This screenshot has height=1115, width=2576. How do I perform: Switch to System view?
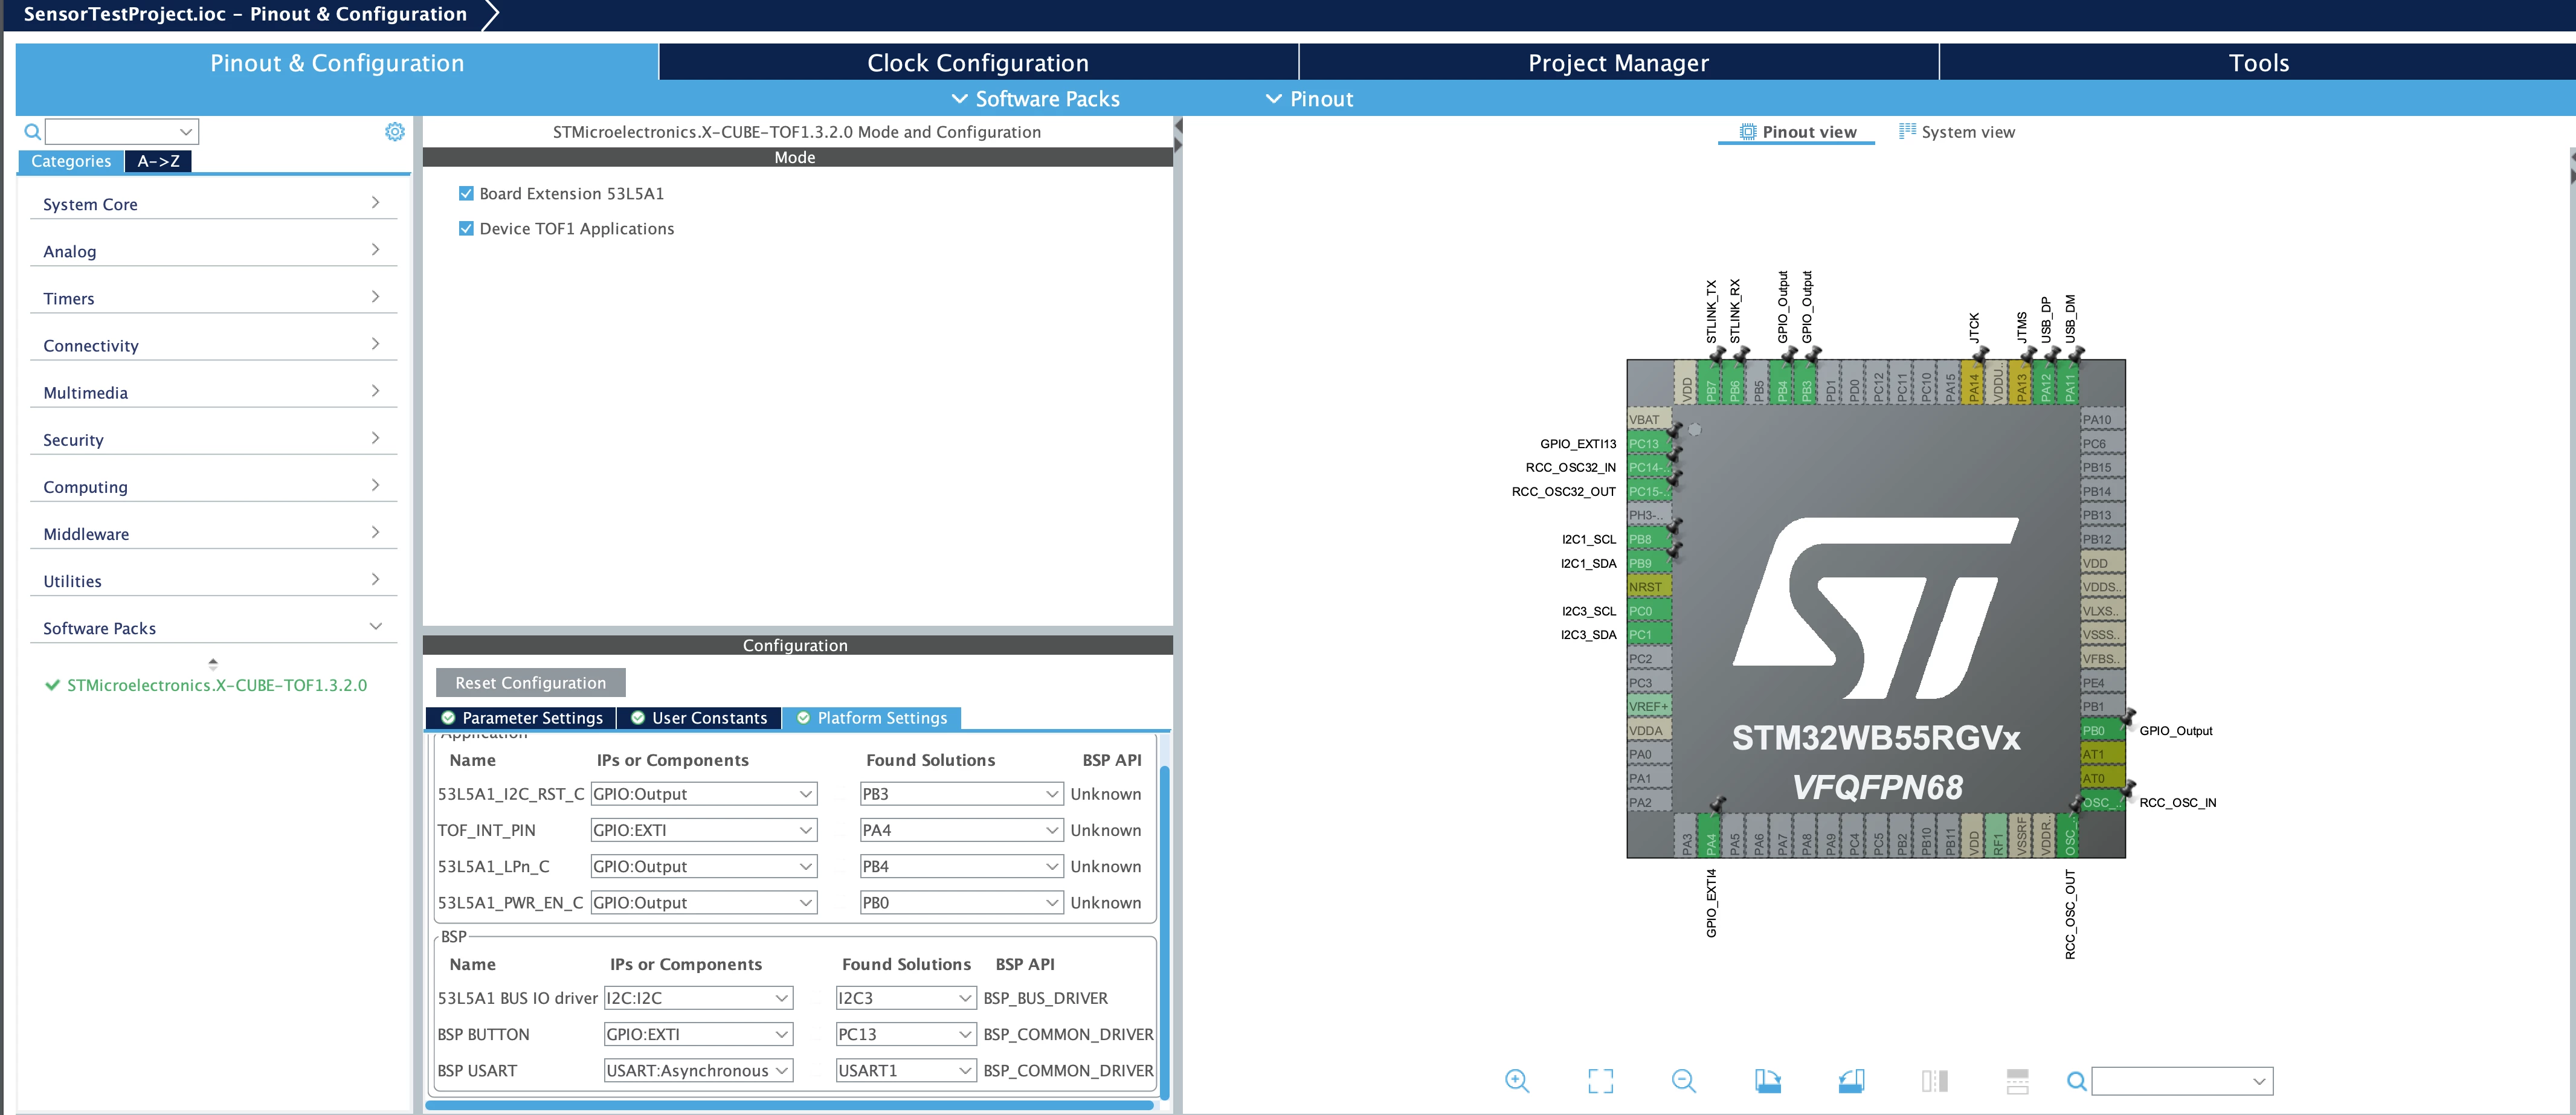(1957, 131)
